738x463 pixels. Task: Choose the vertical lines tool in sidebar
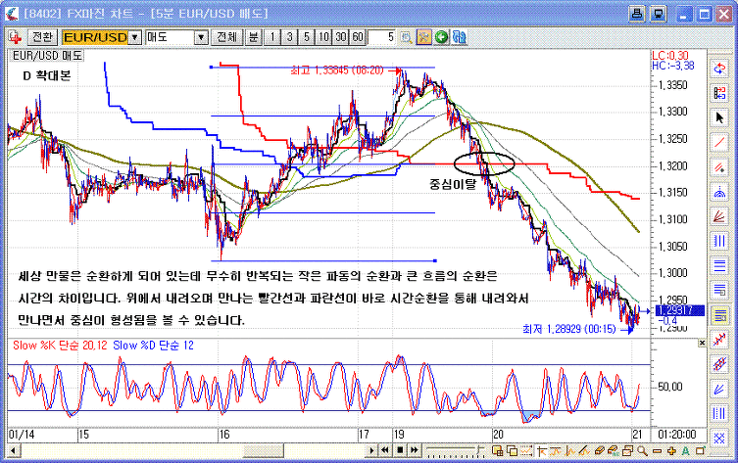(x=720, y=241)
